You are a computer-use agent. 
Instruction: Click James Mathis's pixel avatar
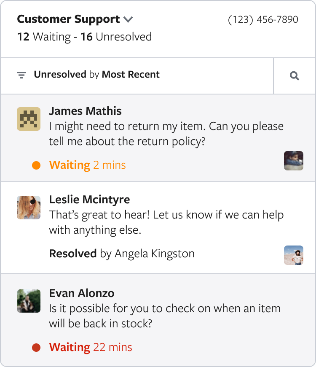(29, 119)
